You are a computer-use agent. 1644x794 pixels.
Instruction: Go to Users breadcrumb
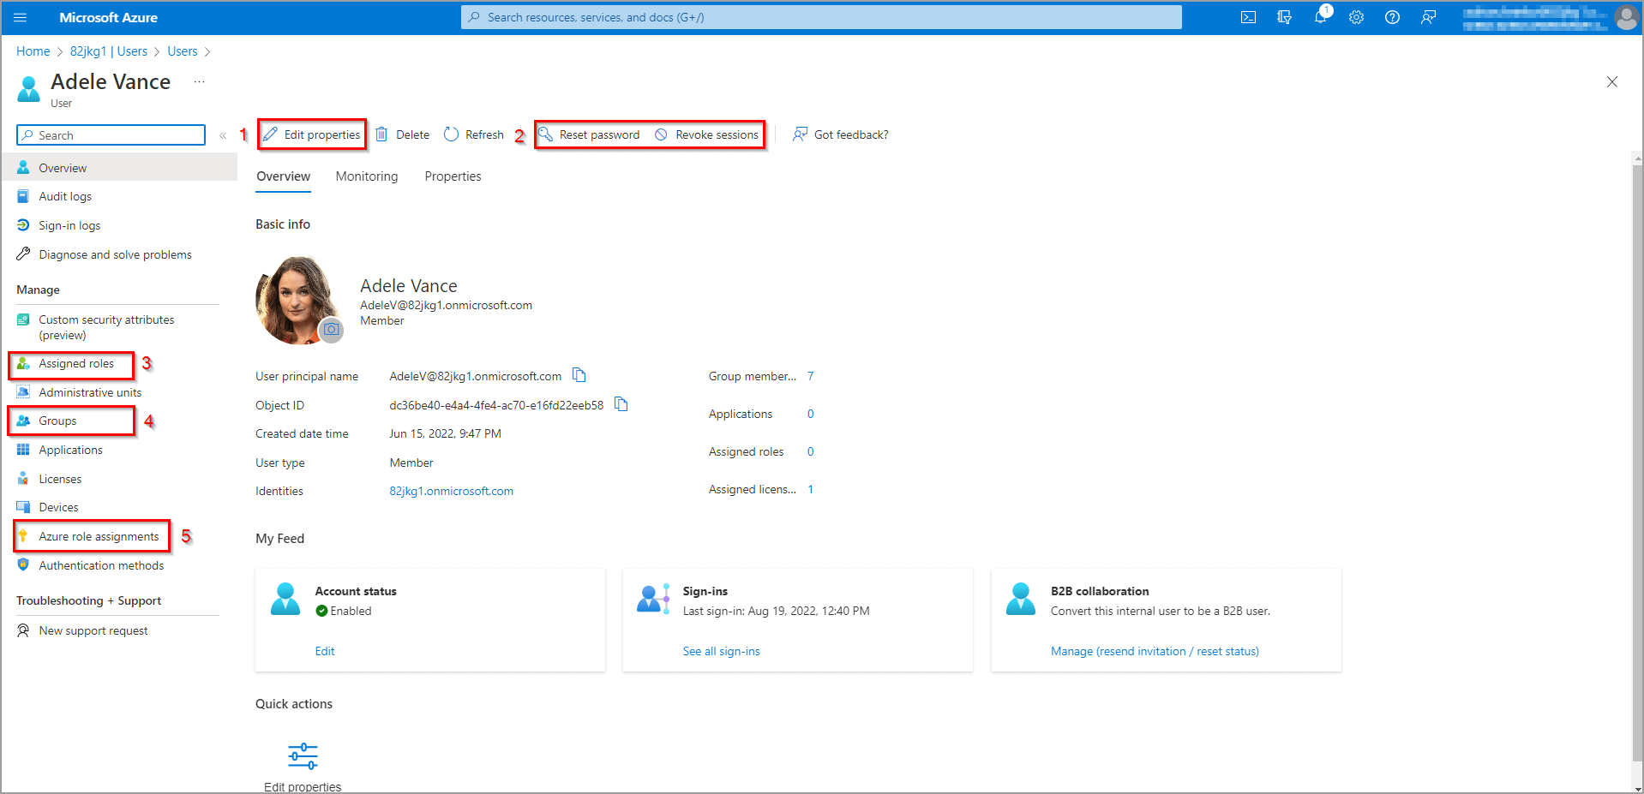(183, 51)
